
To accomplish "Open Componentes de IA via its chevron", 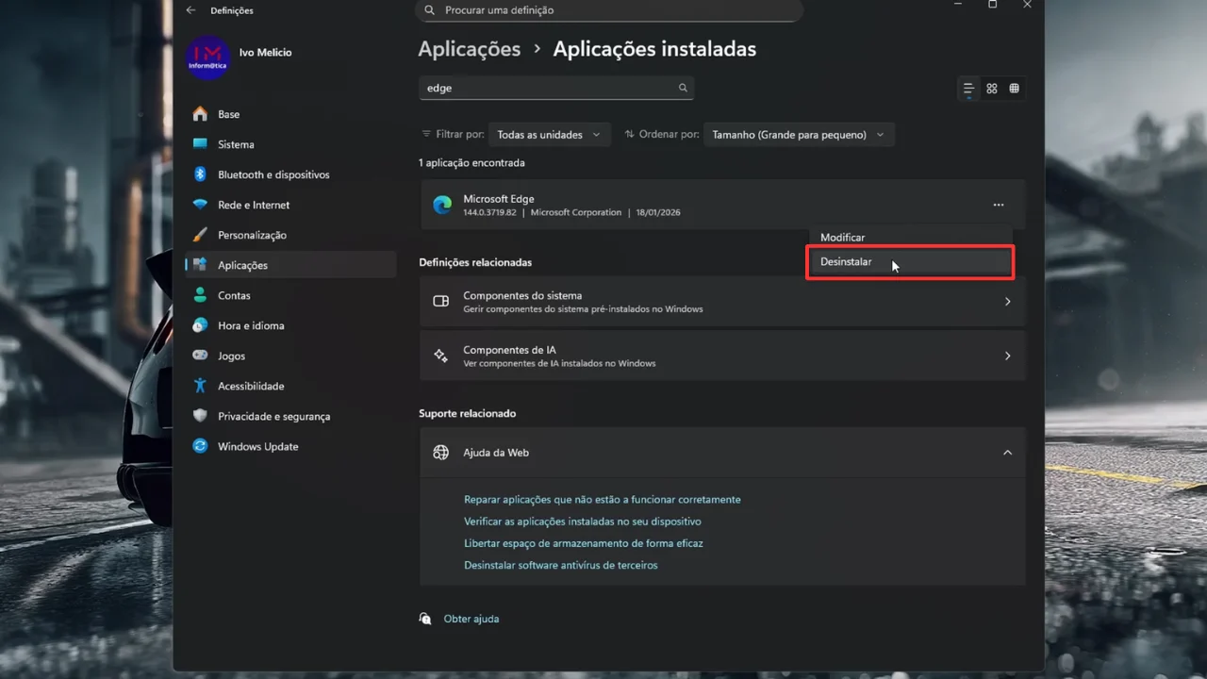I will click(x=1007, y=356).
